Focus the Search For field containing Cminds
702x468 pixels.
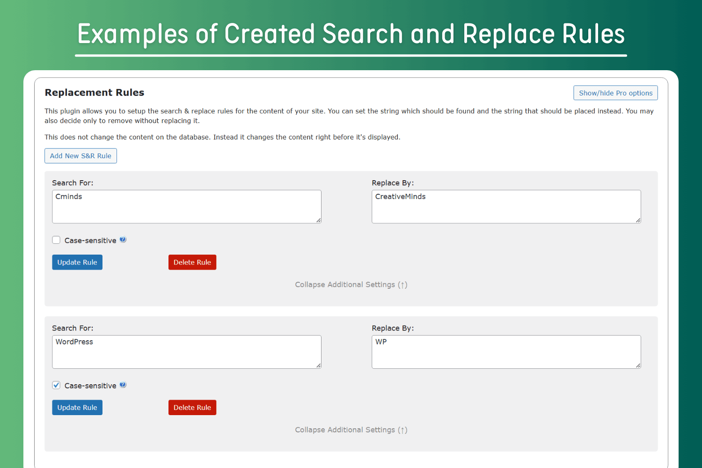pyautogui.click(x=187, y=206)
